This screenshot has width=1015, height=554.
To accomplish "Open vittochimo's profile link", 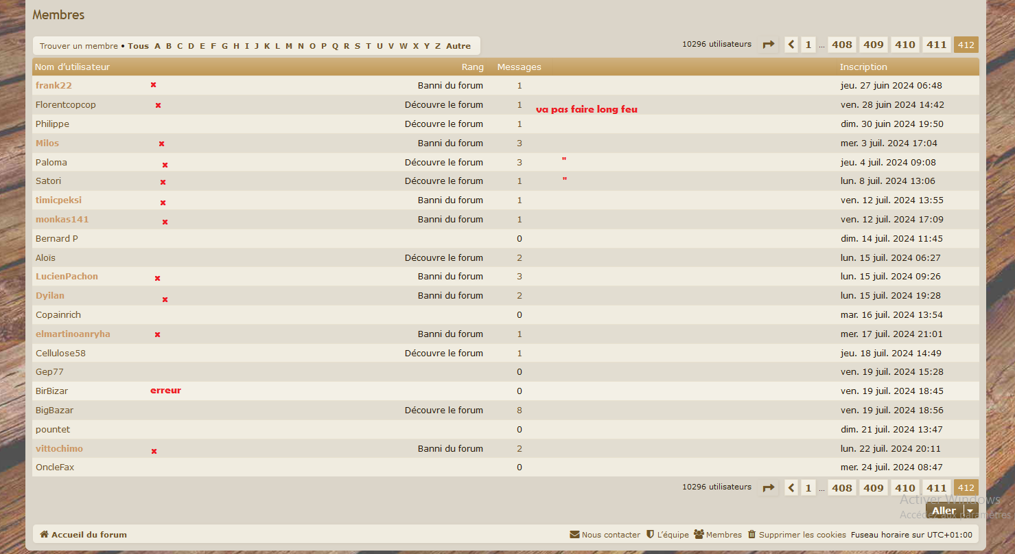I will pos(59,449).
